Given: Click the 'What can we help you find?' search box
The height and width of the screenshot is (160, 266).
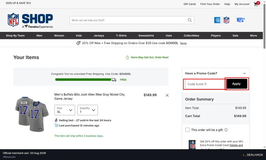Looking at the screenshot, I should coord(132,20).
